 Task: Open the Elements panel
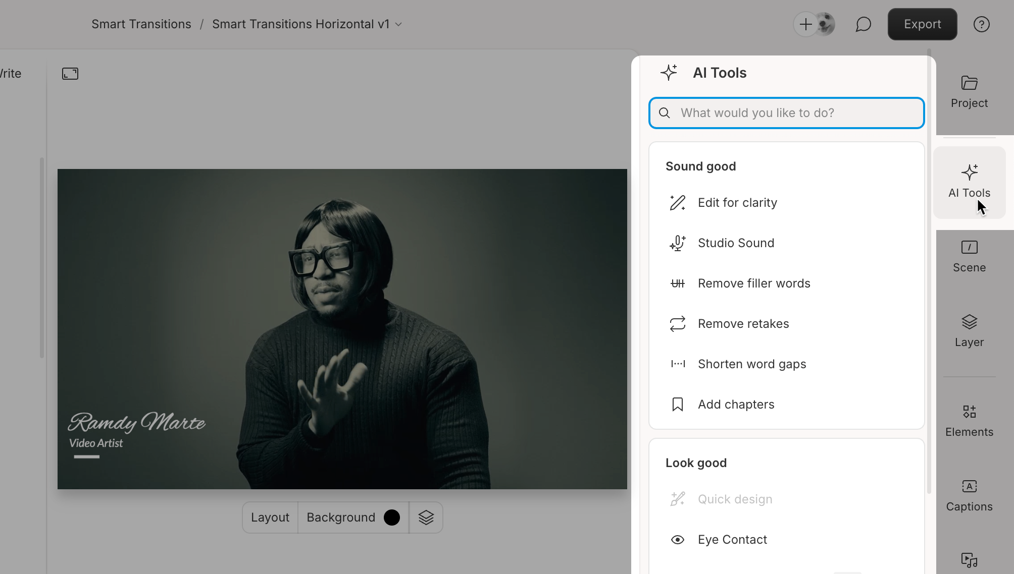(x=969, y=421)
